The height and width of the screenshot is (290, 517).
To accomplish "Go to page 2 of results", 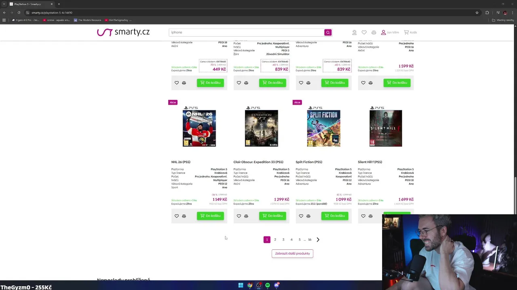I will tap(275, 240).
